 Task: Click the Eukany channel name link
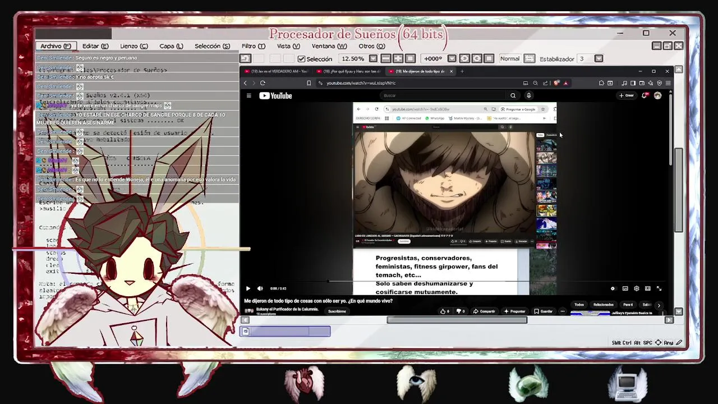[287, 309]
